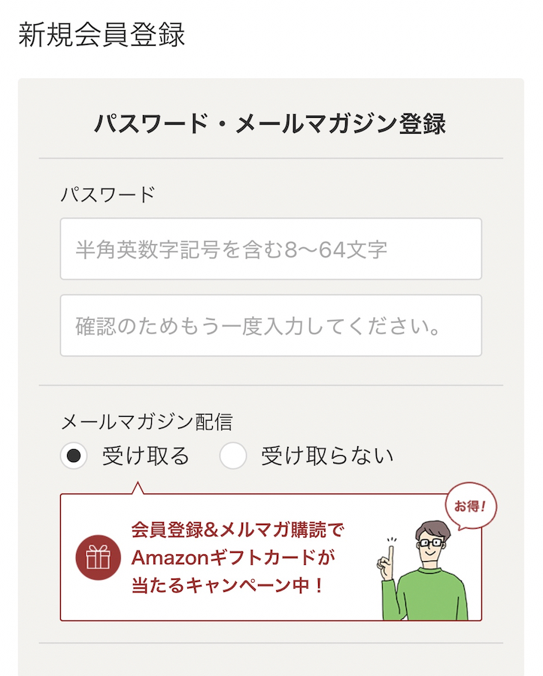The height and width of the screenshot is (676, 543).
Task: Focus the password input field
Action: pyautogui.click(x=271, y=249)
